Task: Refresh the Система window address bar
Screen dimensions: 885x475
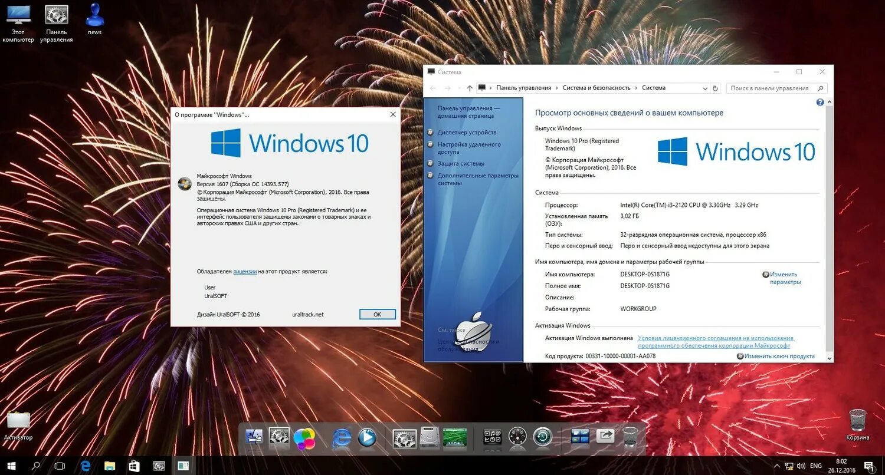Action: (715, 88)
